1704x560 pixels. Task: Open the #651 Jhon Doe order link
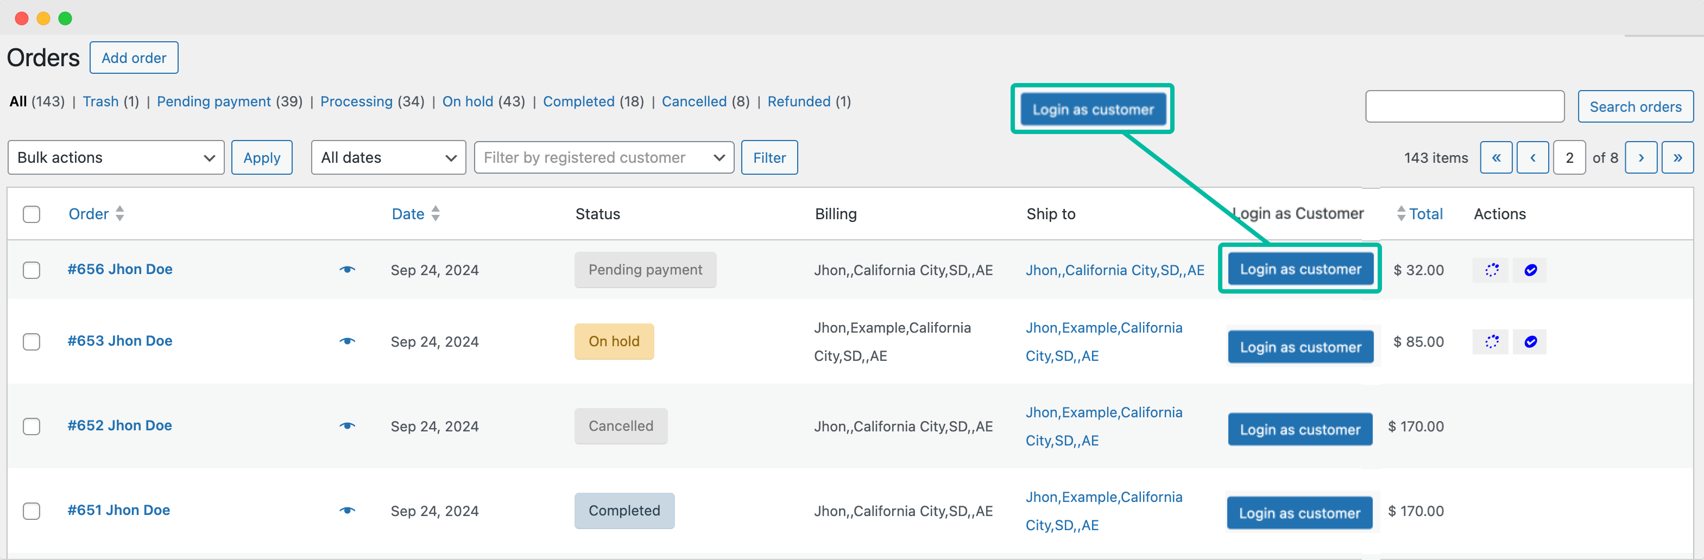pyautogui.click(x=119, y=511)
